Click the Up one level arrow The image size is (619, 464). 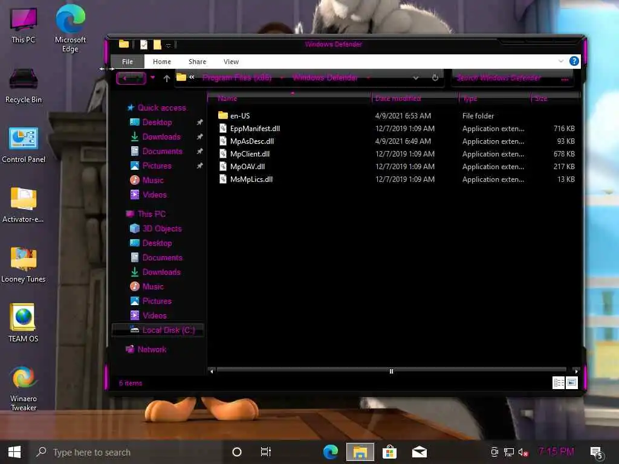[167, 78]
